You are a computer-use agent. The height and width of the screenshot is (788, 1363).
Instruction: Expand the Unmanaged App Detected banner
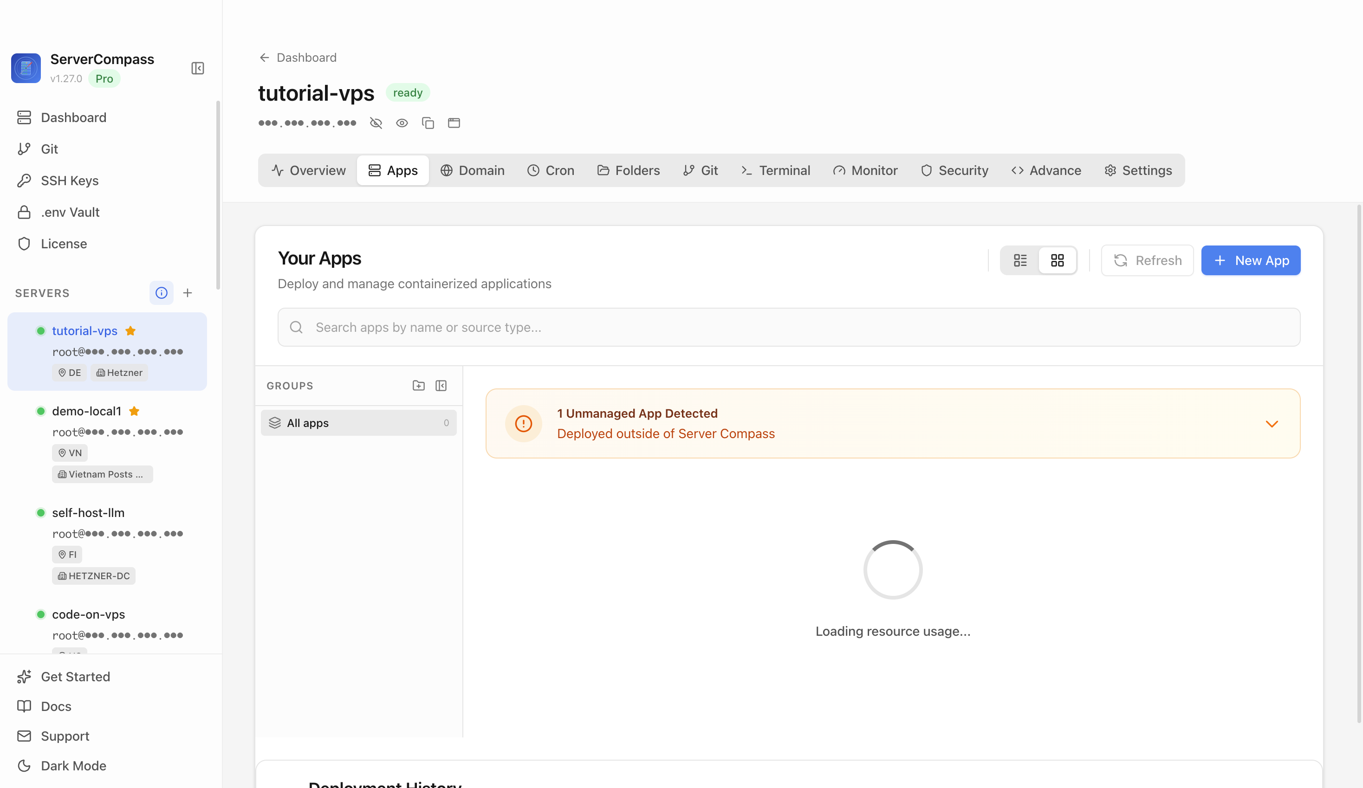pos(1272,424)
